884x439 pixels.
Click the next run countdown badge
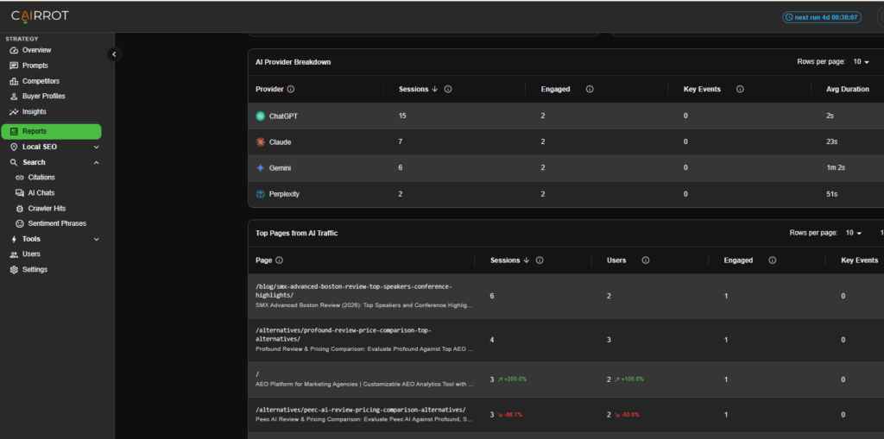click(x=822, y=17)
